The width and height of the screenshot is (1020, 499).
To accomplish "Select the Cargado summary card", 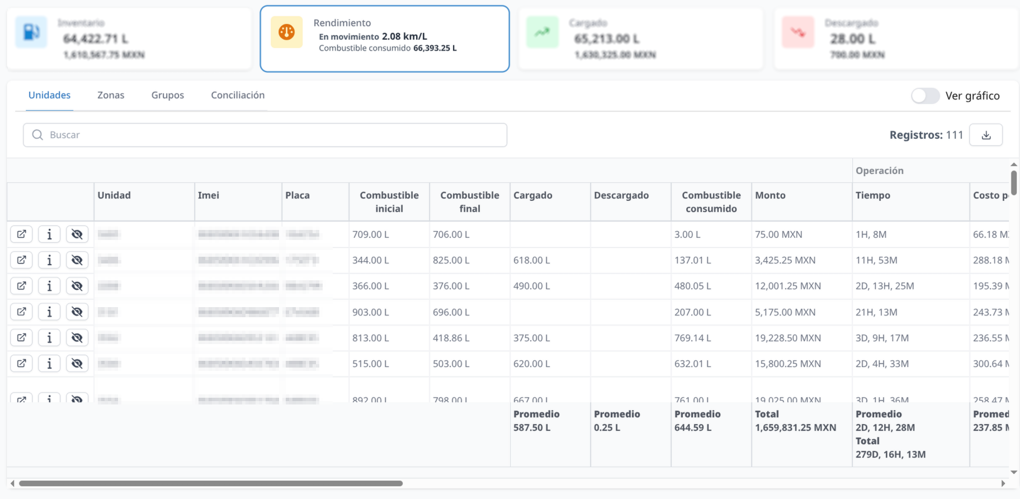I will 640,39.
